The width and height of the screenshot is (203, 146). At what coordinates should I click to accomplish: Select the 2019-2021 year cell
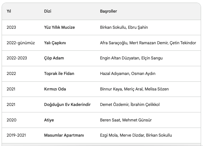pos(17,135)
